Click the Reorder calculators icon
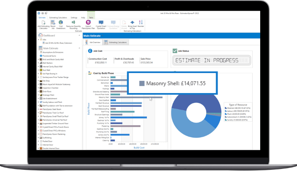 click(141, 22)
